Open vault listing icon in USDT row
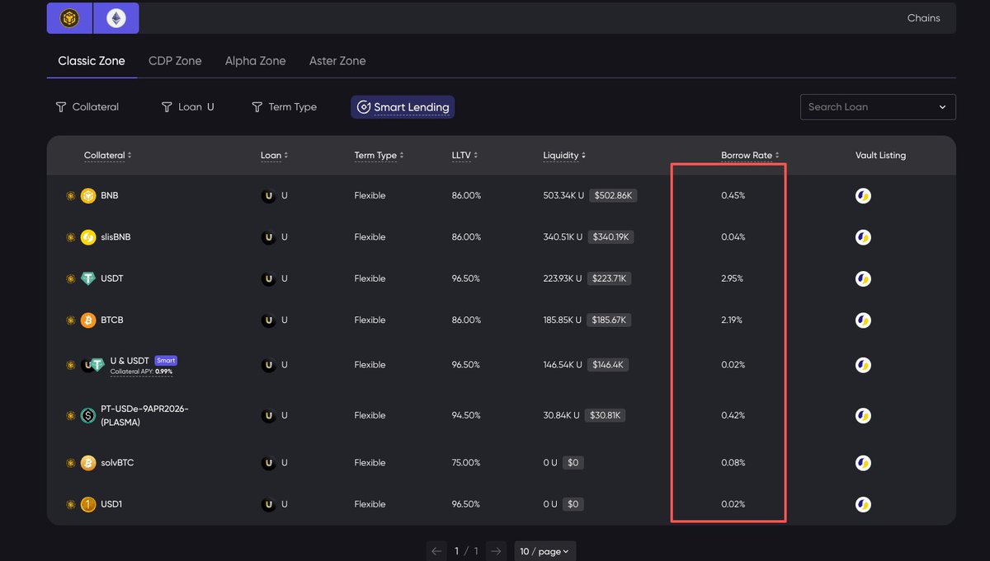The image size is (990, 561). [x=863, y=278]
